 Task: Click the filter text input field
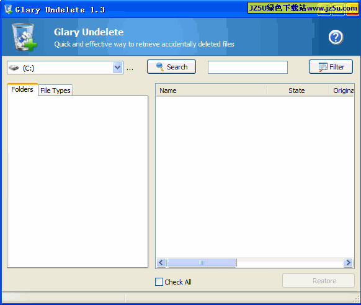247,68
